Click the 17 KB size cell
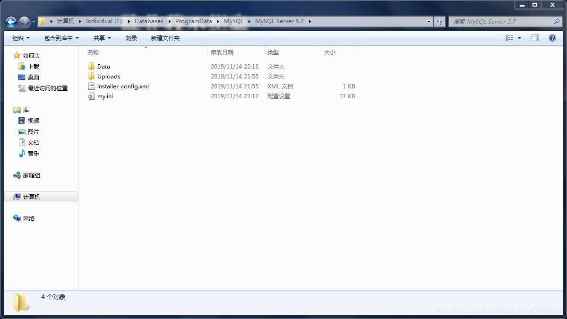Viewport: 567px width, 319px height. 347,96
